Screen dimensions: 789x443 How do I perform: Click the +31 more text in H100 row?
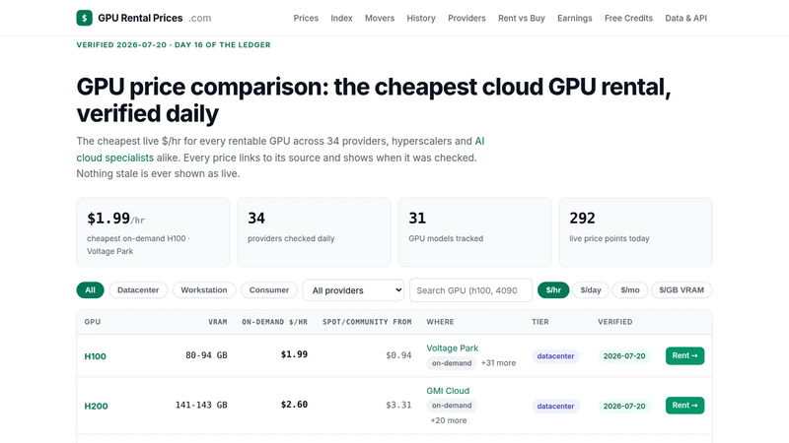(498, 363)
